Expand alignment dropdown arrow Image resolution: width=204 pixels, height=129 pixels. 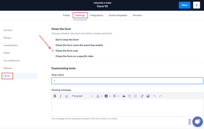pos(118,96)
